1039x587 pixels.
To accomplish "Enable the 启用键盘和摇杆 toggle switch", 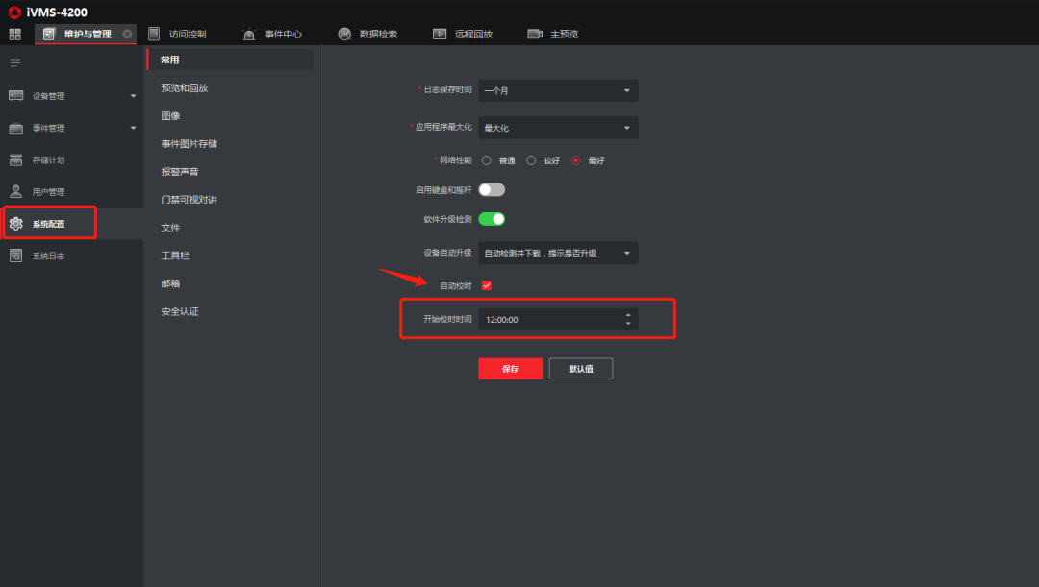I will (492, 190).
